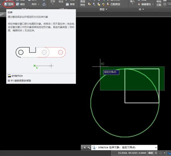The image size is (171, 156).
Task: Select the Stretch (拉伸) tool
Action: click(x=9, y=5)
